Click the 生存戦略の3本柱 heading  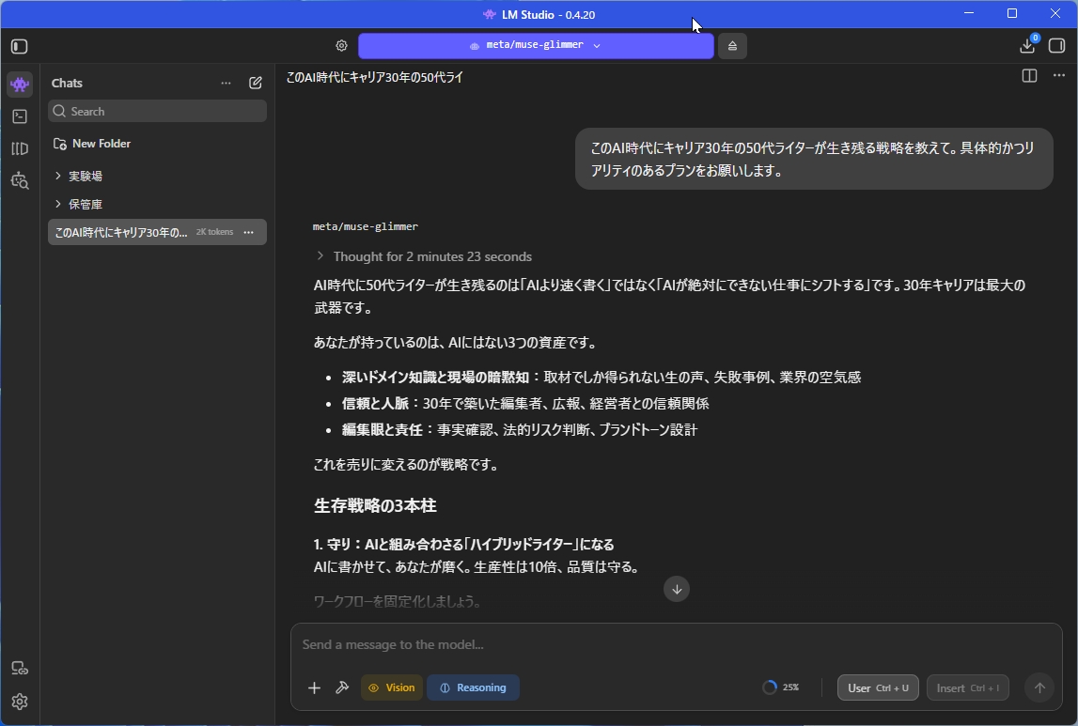[375, 506]
